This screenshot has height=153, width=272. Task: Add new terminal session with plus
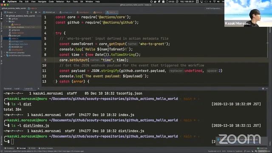(38, 89)
